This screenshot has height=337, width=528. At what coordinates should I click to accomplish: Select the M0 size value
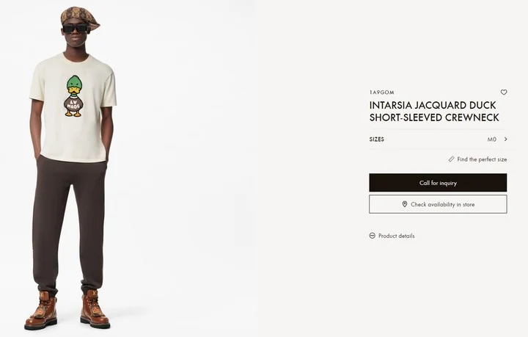pos(491,139)
